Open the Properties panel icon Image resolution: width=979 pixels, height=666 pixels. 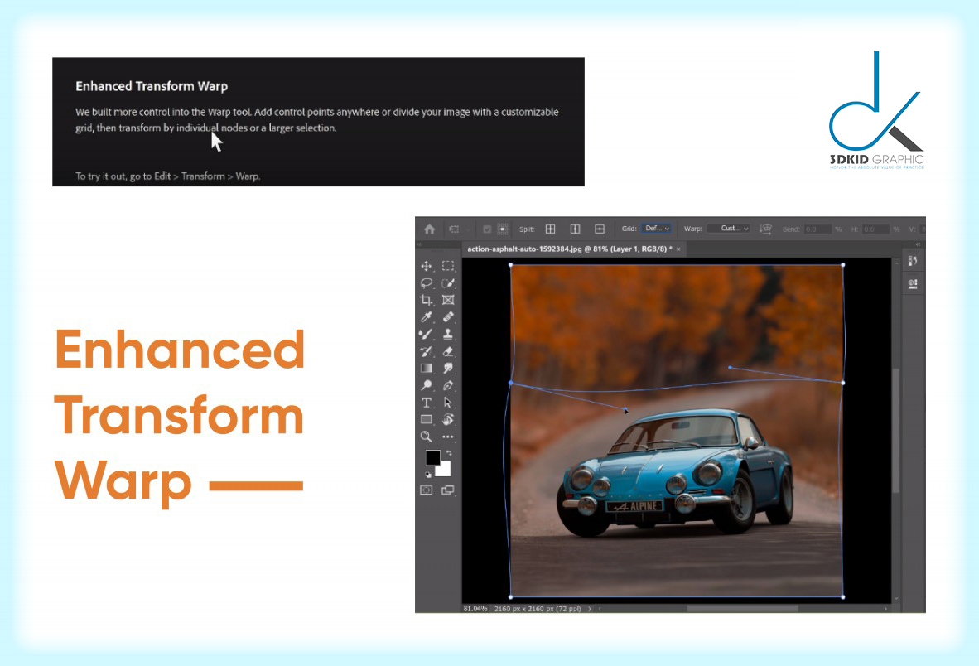(x=913, y=284)
